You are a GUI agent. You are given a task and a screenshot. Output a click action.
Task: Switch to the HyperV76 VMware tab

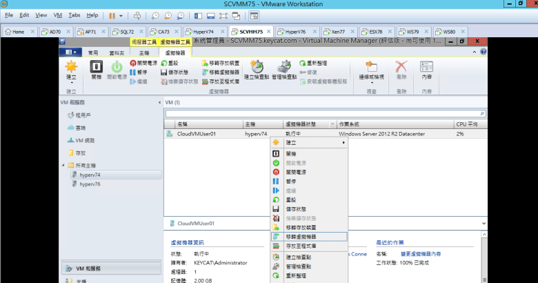tap(295, 32)
